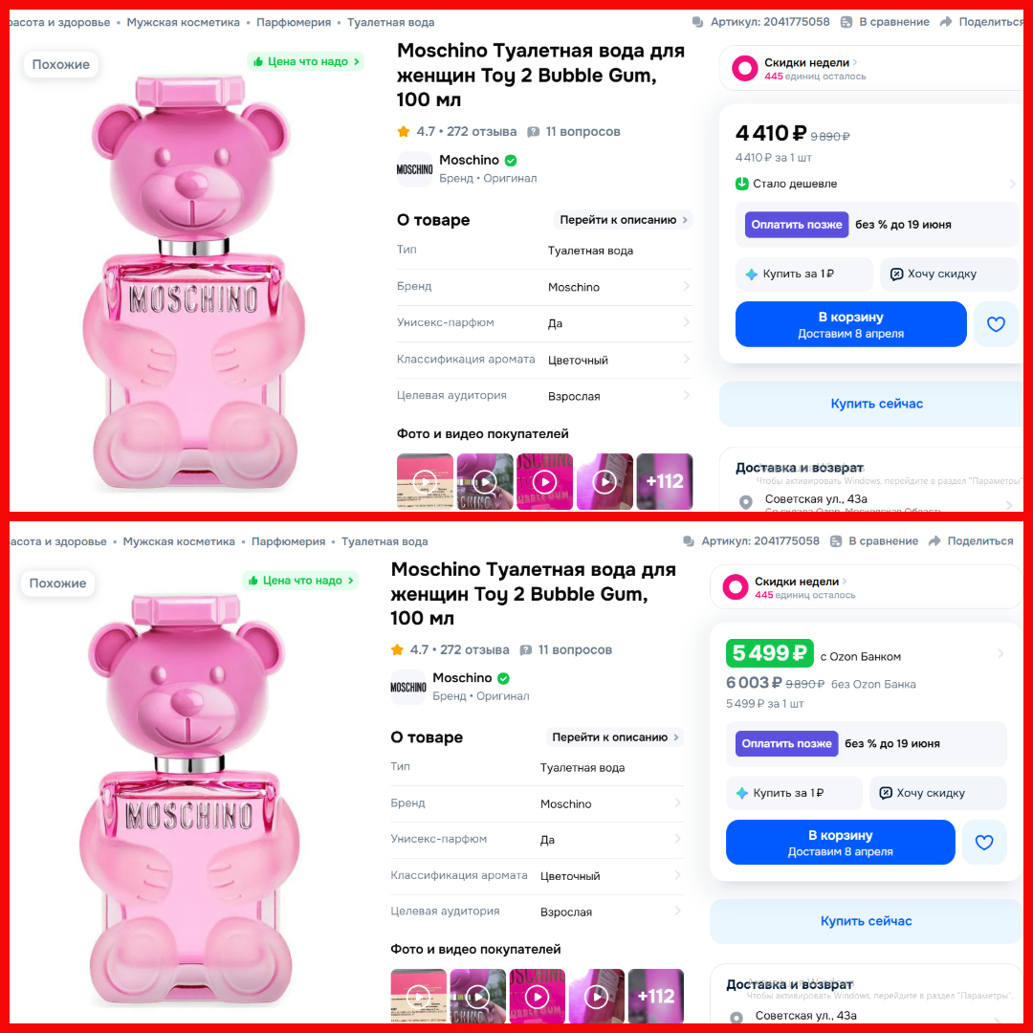Screen dimensions: 1033x1033
Task: Copy article number icon in upper listing
Action: (697, 22)
